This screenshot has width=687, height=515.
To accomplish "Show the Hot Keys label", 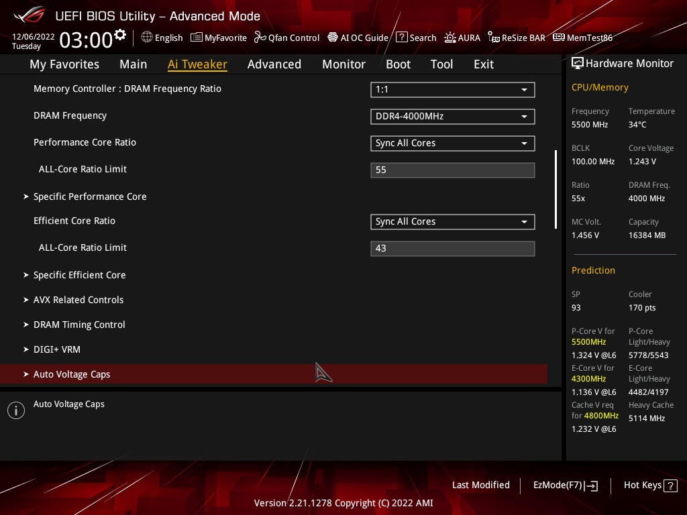I will click(x=643, y=485).
